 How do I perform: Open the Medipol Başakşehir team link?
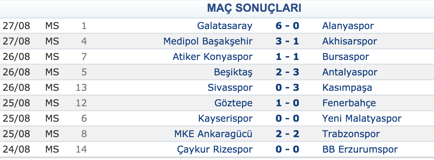[x=208, y=41]
